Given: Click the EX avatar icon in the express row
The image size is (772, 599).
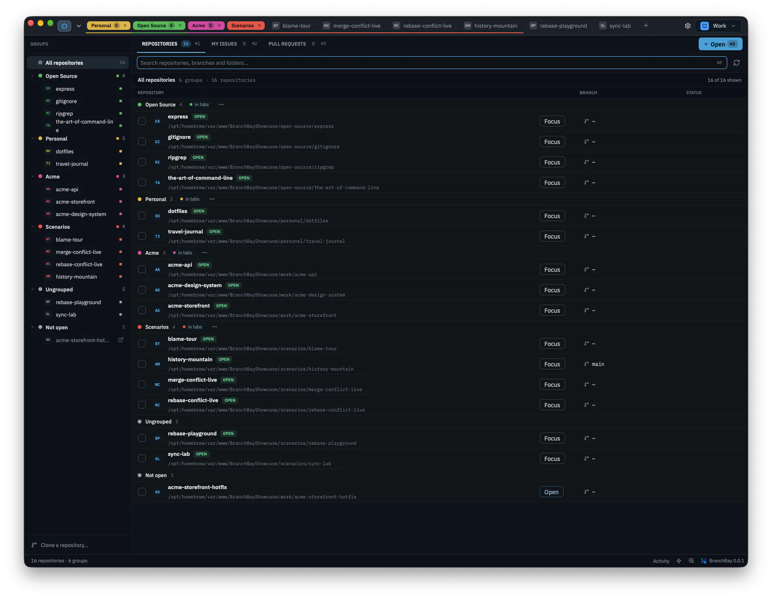Looking at the screenshot, I should pyautogui.click(x=157, y=121).
